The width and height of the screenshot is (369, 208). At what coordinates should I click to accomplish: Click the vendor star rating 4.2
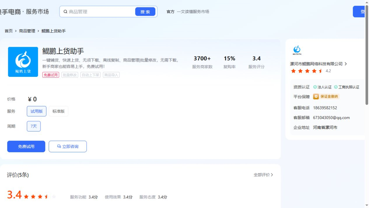point(311,71)
